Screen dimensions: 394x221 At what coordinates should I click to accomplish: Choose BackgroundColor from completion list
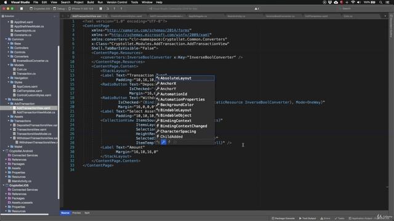pyautogui.click(x=185, y=105)
